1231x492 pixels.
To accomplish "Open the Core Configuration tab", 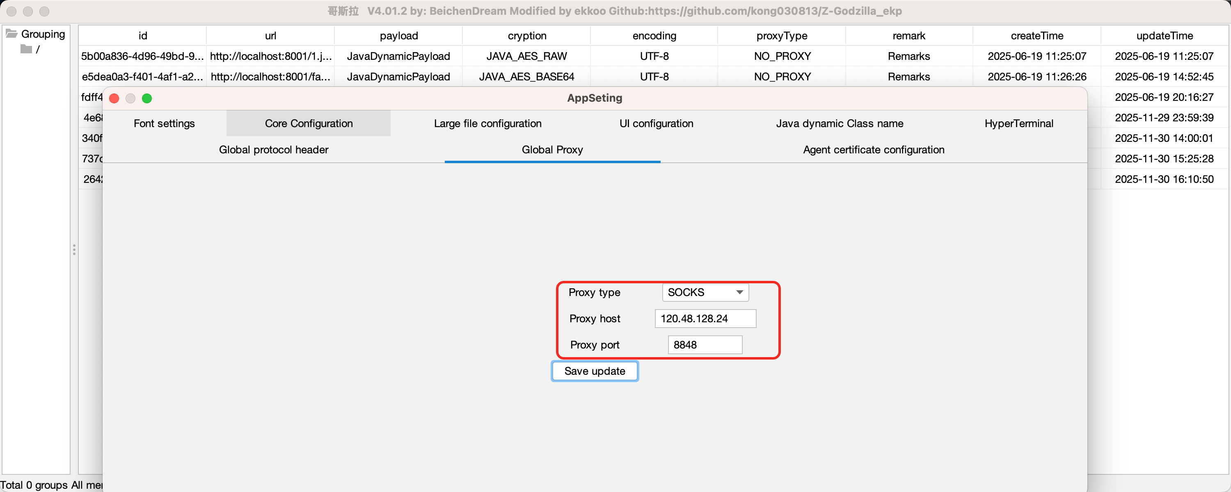I will [309, 124].
